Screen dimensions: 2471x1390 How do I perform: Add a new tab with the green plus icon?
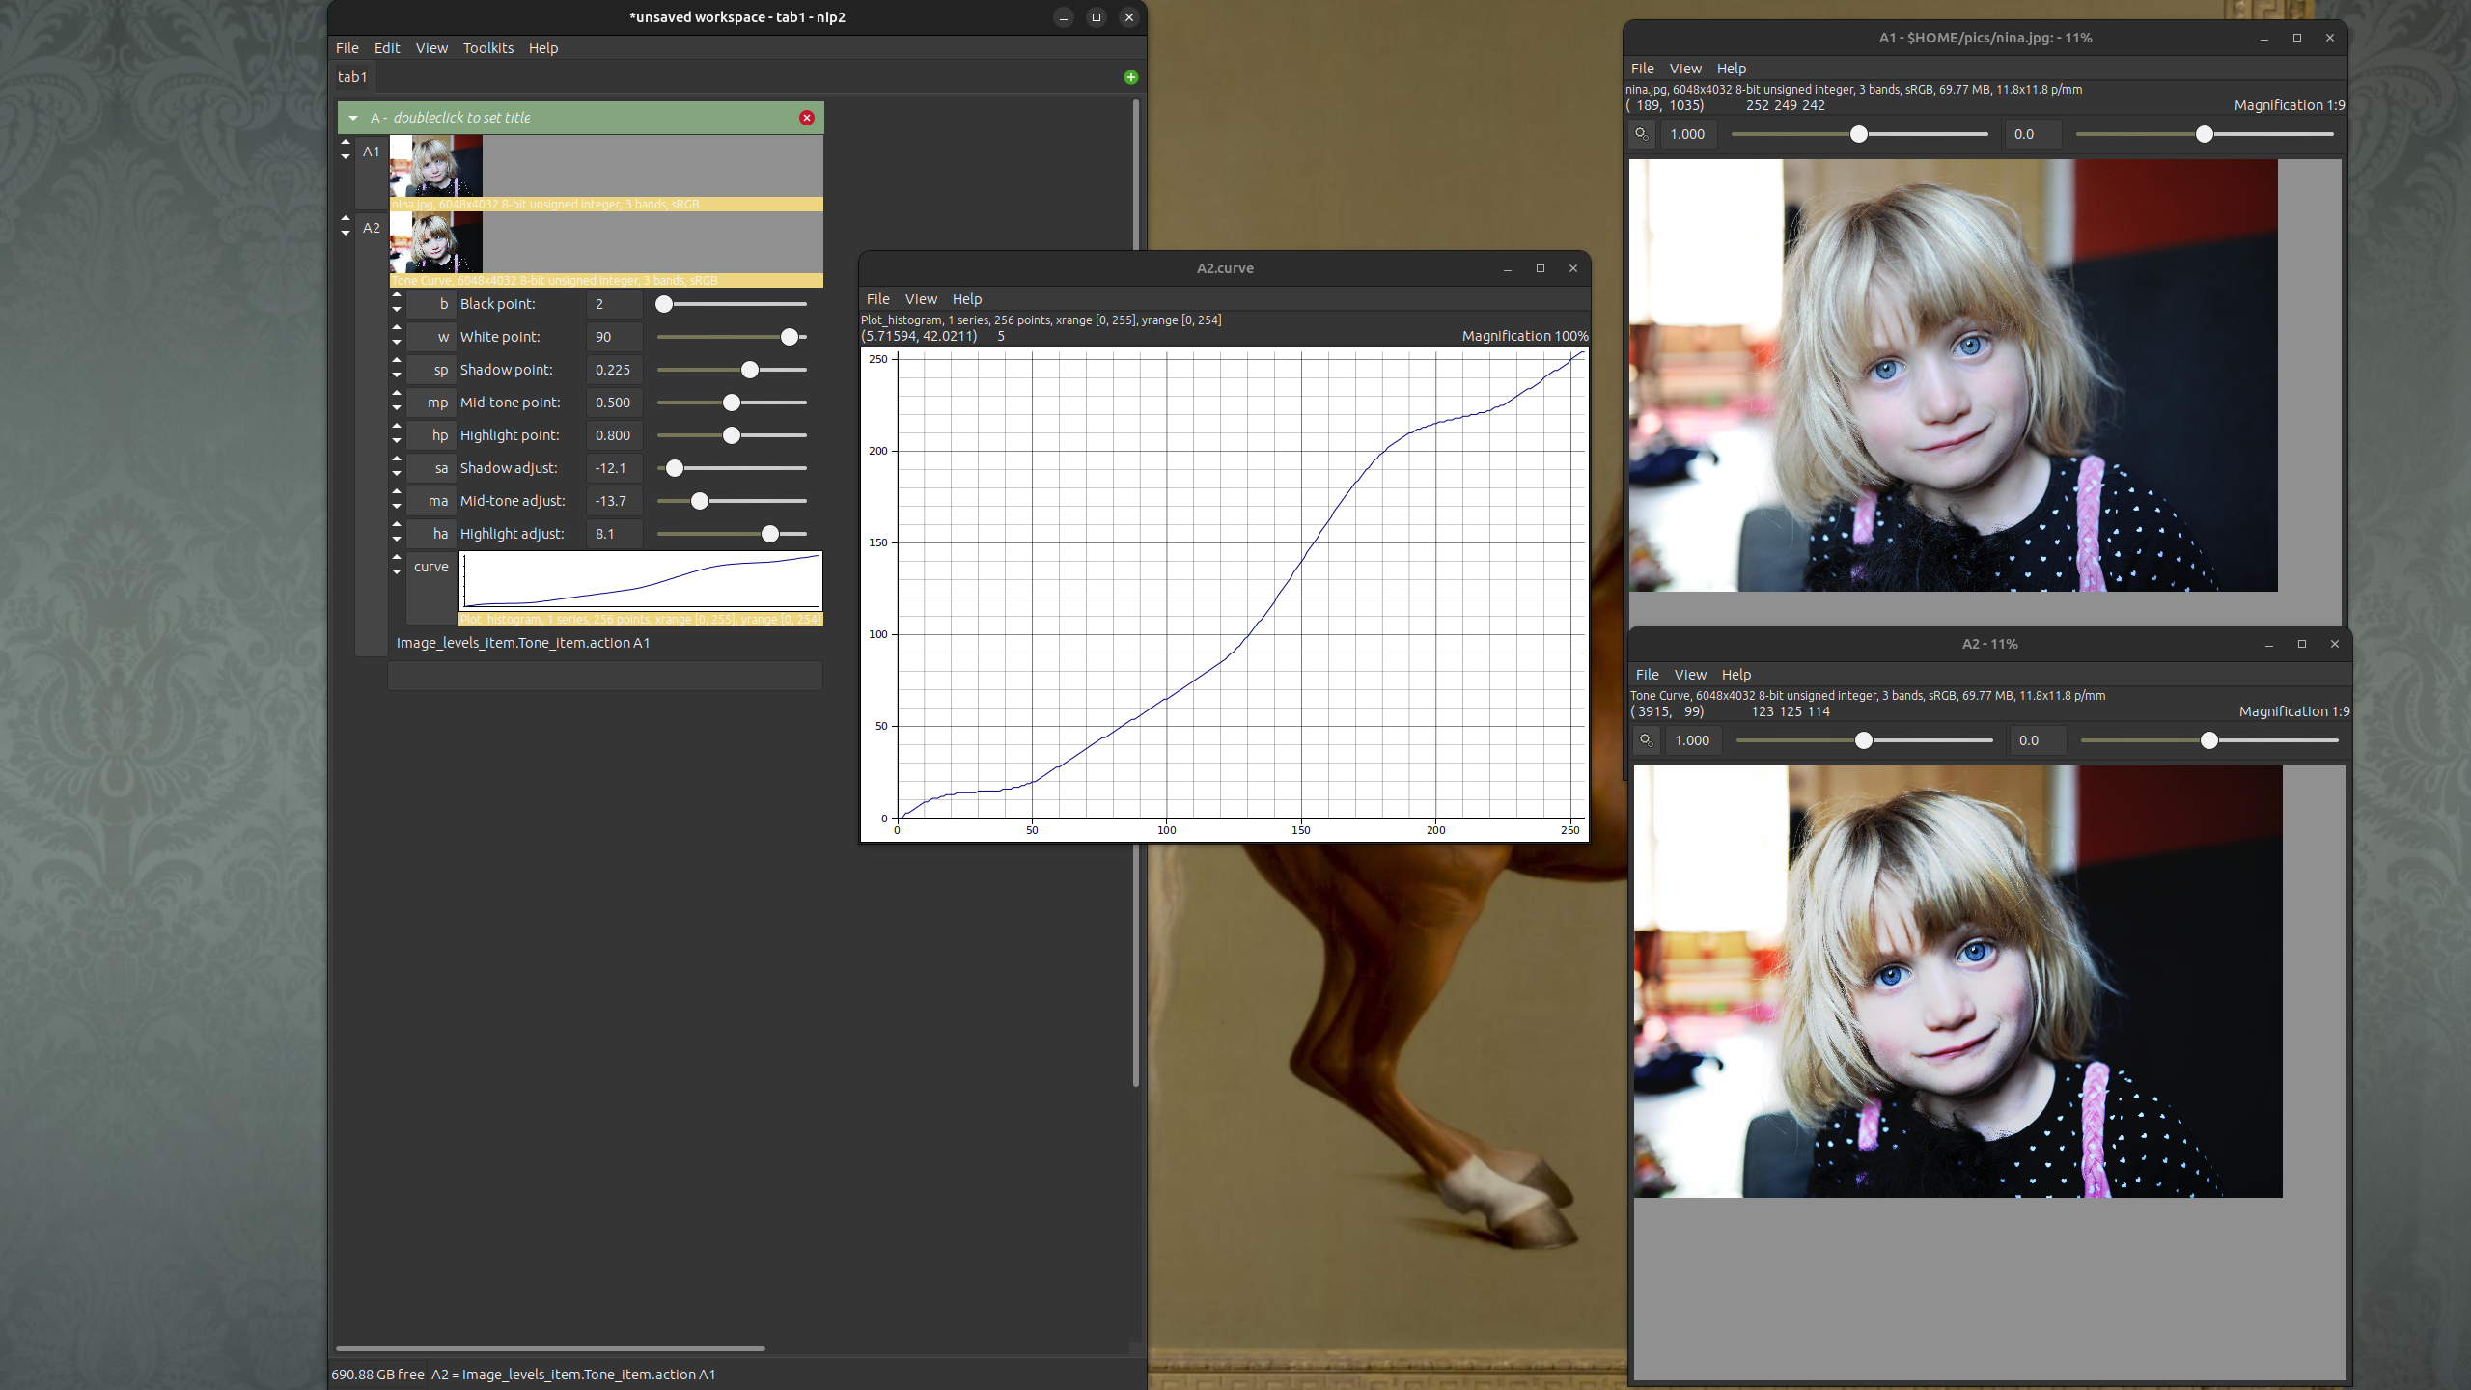1130,76
